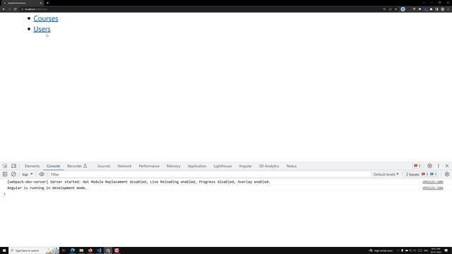Open source link beside Angular development mode message

pos(433,188)
